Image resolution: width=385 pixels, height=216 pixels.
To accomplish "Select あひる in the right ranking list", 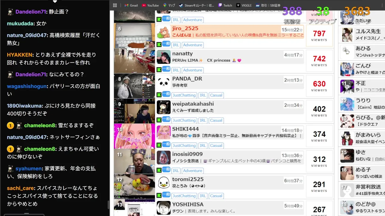I will click(x=363, y=48).
